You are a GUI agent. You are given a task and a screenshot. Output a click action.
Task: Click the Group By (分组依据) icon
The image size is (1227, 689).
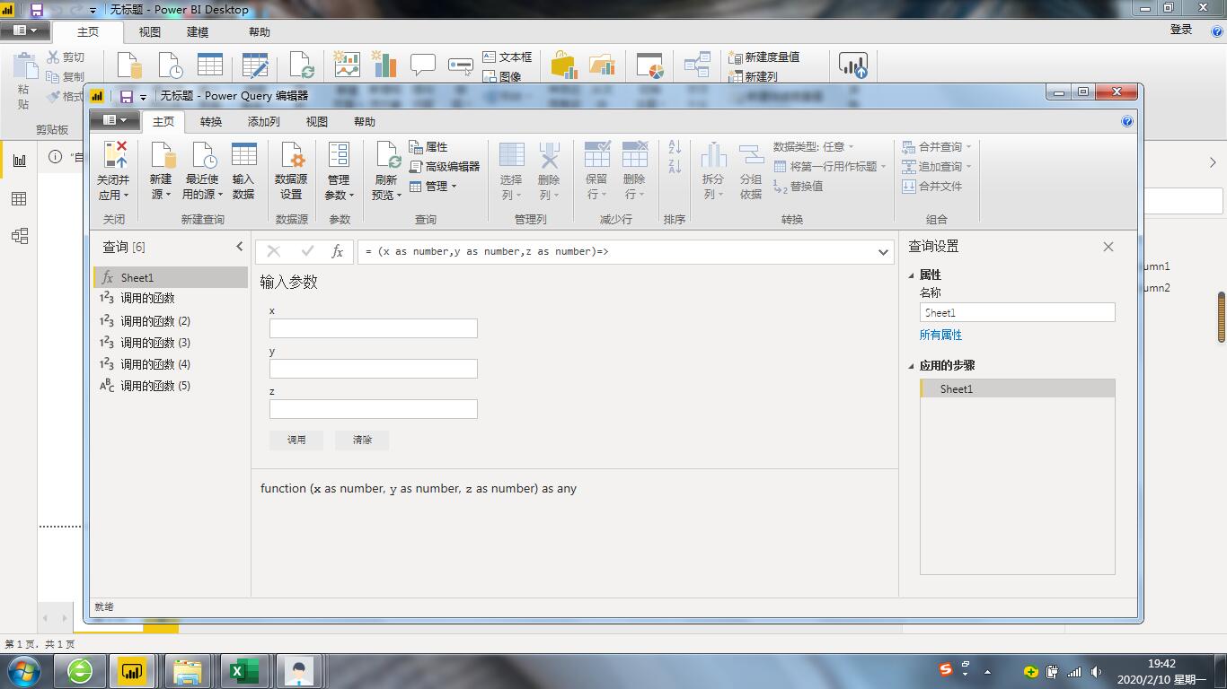tap(751, 154)
